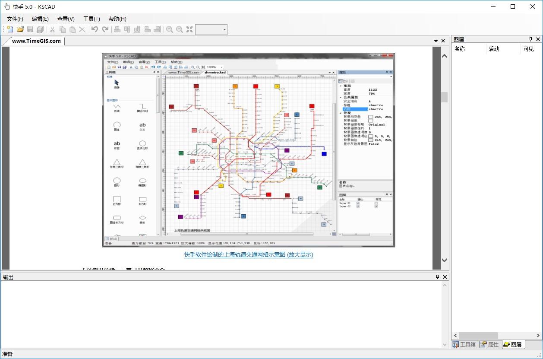Click the align-right toolbar icon
This screenshot has width=543, height=359.
(x=157, y=29)
